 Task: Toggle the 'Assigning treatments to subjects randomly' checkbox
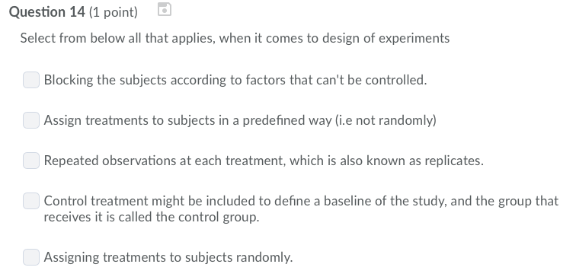coord(31,257)
